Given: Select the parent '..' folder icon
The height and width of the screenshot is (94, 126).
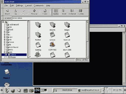Looking at the screenshot, I should click(x=38, y=25).
